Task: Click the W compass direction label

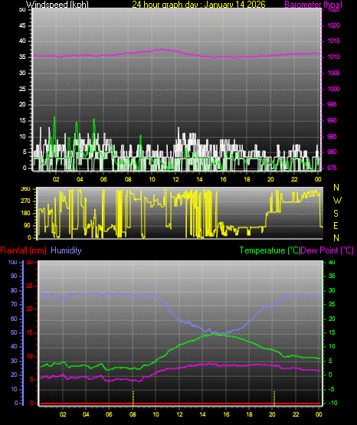Action: coord(337,201)
